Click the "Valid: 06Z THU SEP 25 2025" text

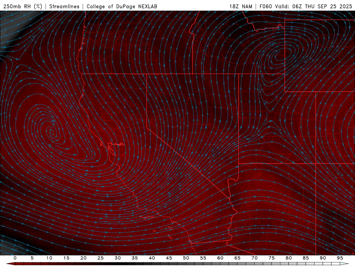pyautogui.click(x=313, y=6)
